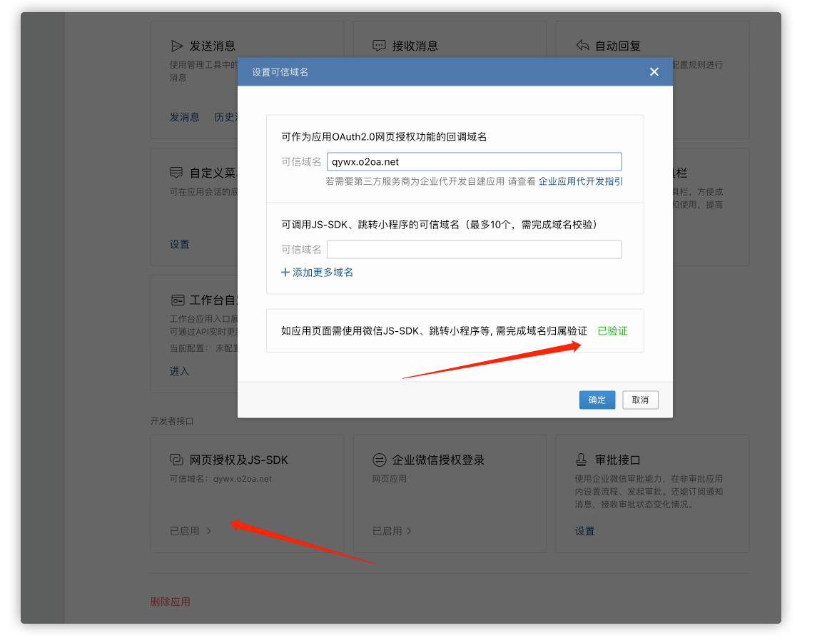Click the empty JS-SDK 可信域名 input
Screen dimensions: 832x638
coord(474,249)
